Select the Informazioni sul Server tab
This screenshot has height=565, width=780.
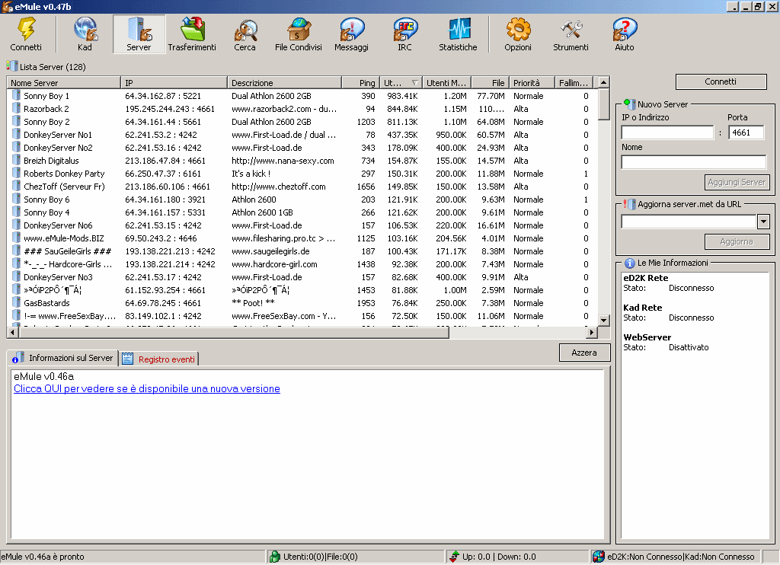[x=63, y=358]
